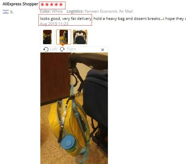Click the Israel flag icon
The width and height of the screenshot is (186, 164).
coord(6,12)
